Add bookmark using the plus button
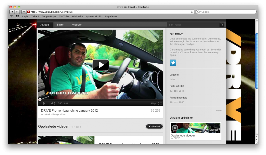 pyautogui.click(x=24, y=12)
